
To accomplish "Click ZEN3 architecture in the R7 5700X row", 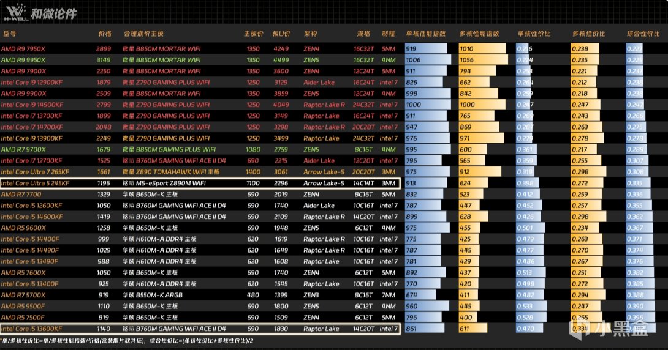I will 311,295.
